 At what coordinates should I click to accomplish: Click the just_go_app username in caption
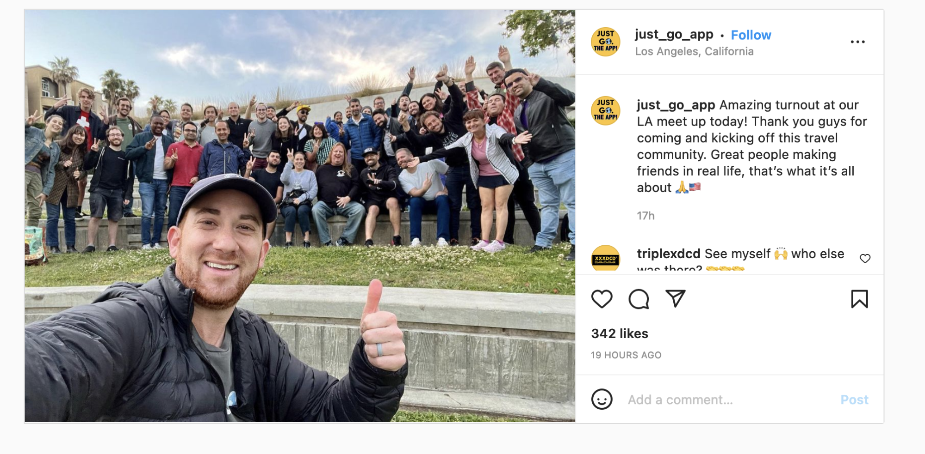pos(676,105)
